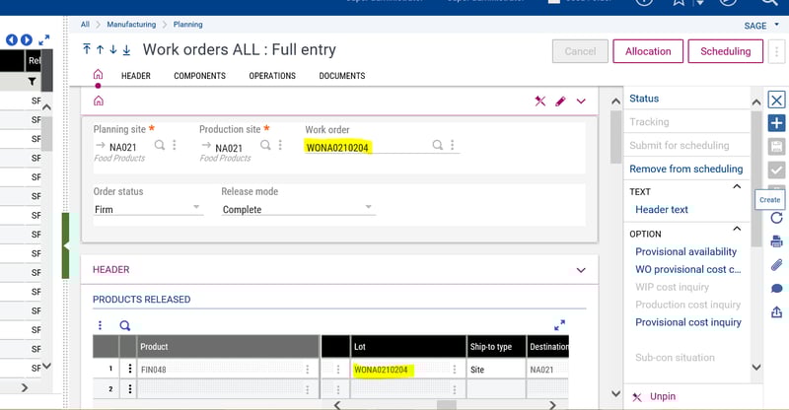This screenshot has width=789, height=410.
Task: Click the search icon above Products Released grid
Action: [x=125, y=325]
